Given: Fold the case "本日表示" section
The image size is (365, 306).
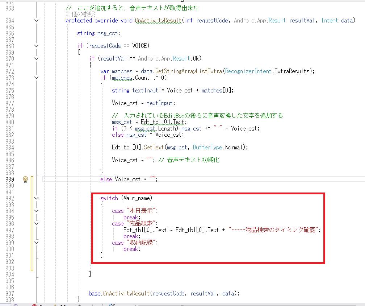Looking at the screenshot, I should pyautogui.click(x=36, y=211).
